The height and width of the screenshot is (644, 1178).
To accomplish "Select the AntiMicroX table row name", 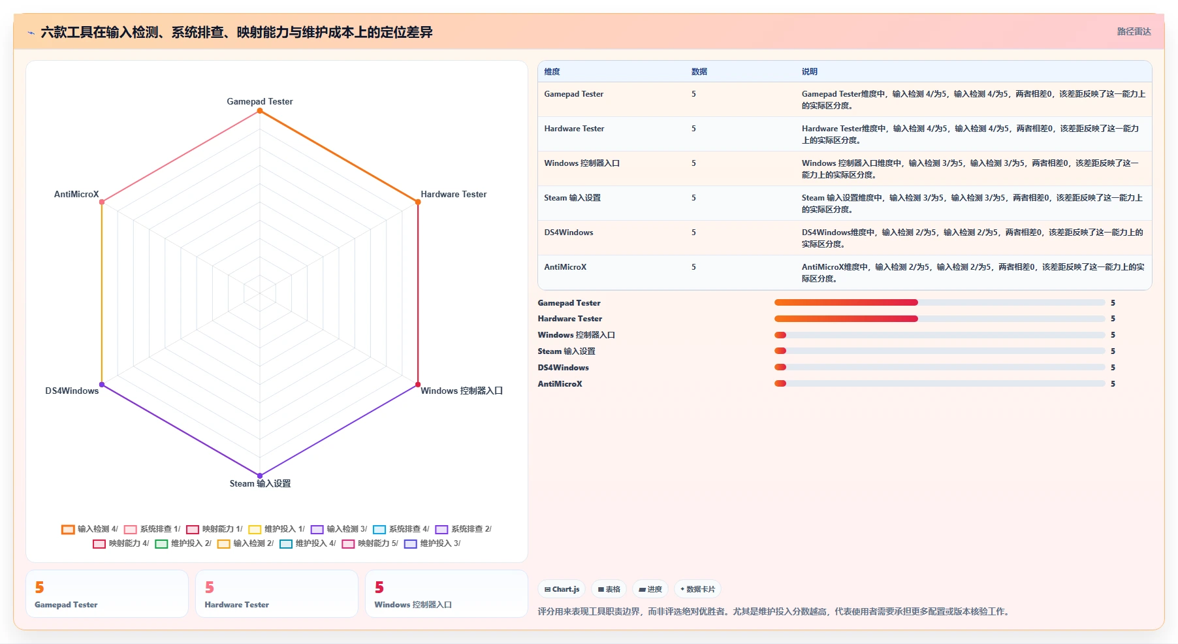I will click(x=565, y=267).
